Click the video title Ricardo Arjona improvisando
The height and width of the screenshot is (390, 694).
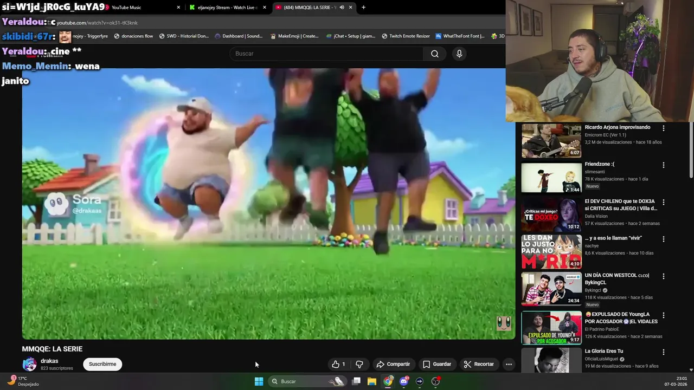click(617, 127)
